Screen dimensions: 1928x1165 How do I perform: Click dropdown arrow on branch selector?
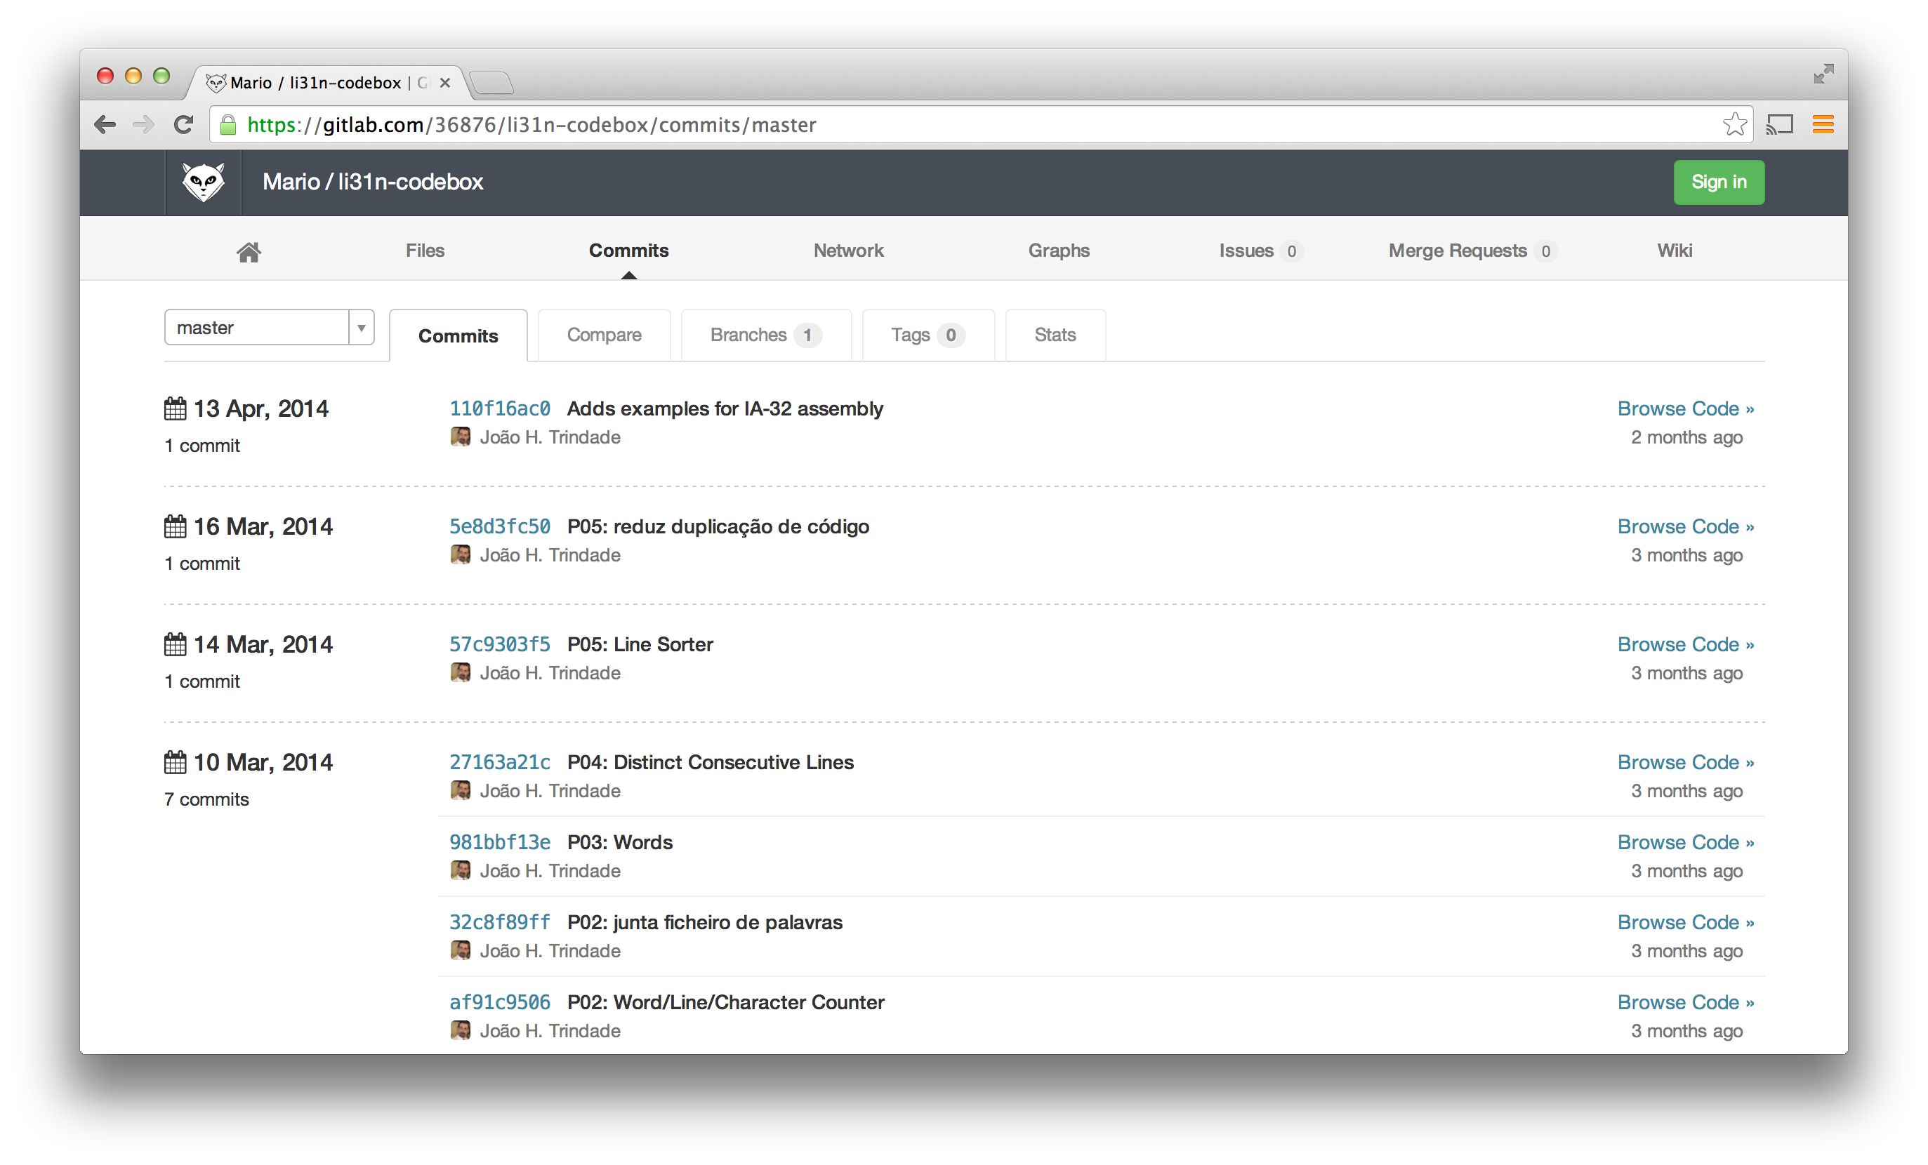362,328
